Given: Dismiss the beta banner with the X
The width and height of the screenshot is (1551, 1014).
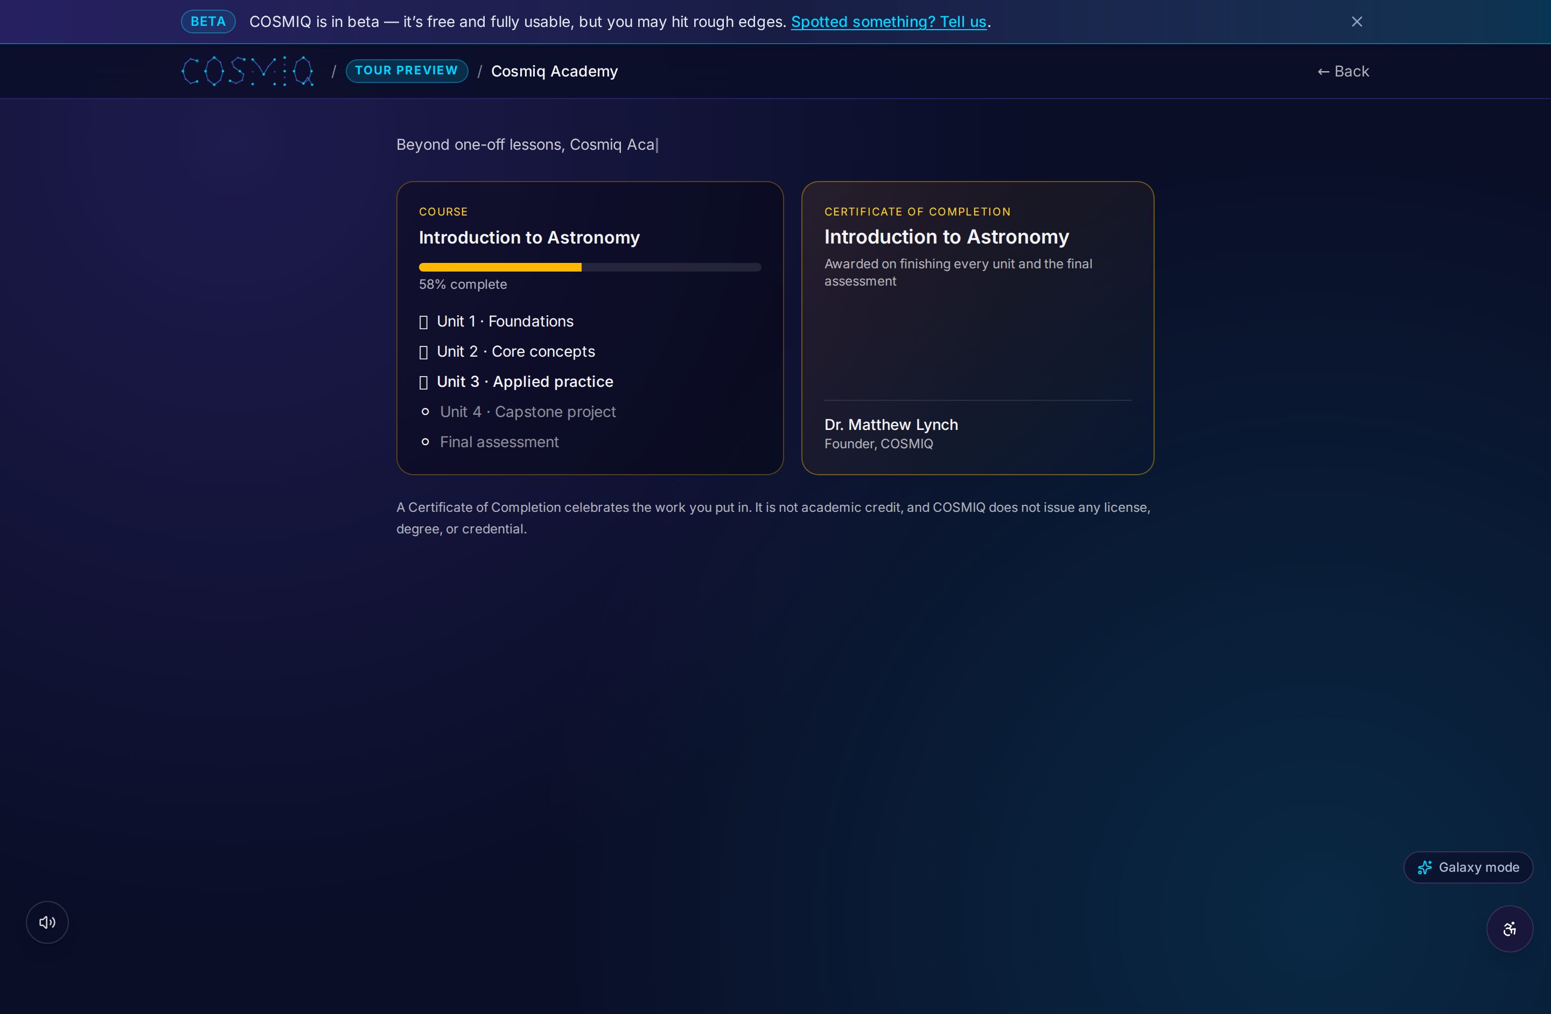Looking at the screenshot, I should click(x=1357, y=22).
